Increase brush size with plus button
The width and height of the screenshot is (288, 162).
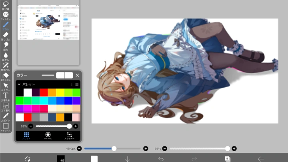coord(146,148)
